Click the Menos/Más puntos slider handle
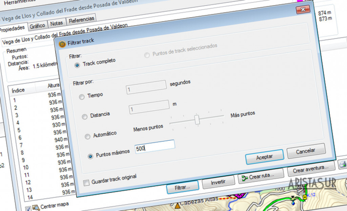Screen dimensions: 347x211 coord(197,120)
